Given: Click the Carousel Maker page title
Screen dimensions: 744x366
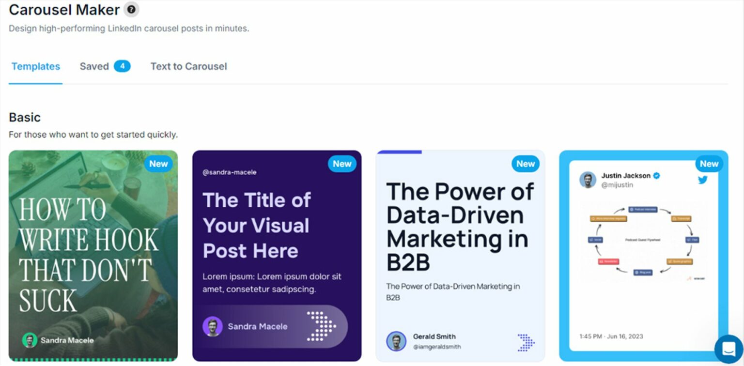Looking at the screenshot, I should click(x=63, y=10).
